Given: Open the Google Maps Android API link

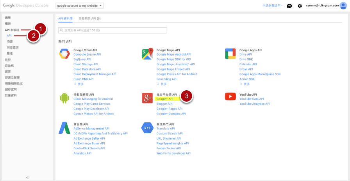Looking at the screenshot, I should (x=174, y=54).
